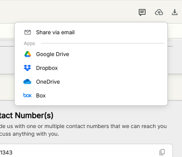Click the blue box logo

tap(27, 95)
